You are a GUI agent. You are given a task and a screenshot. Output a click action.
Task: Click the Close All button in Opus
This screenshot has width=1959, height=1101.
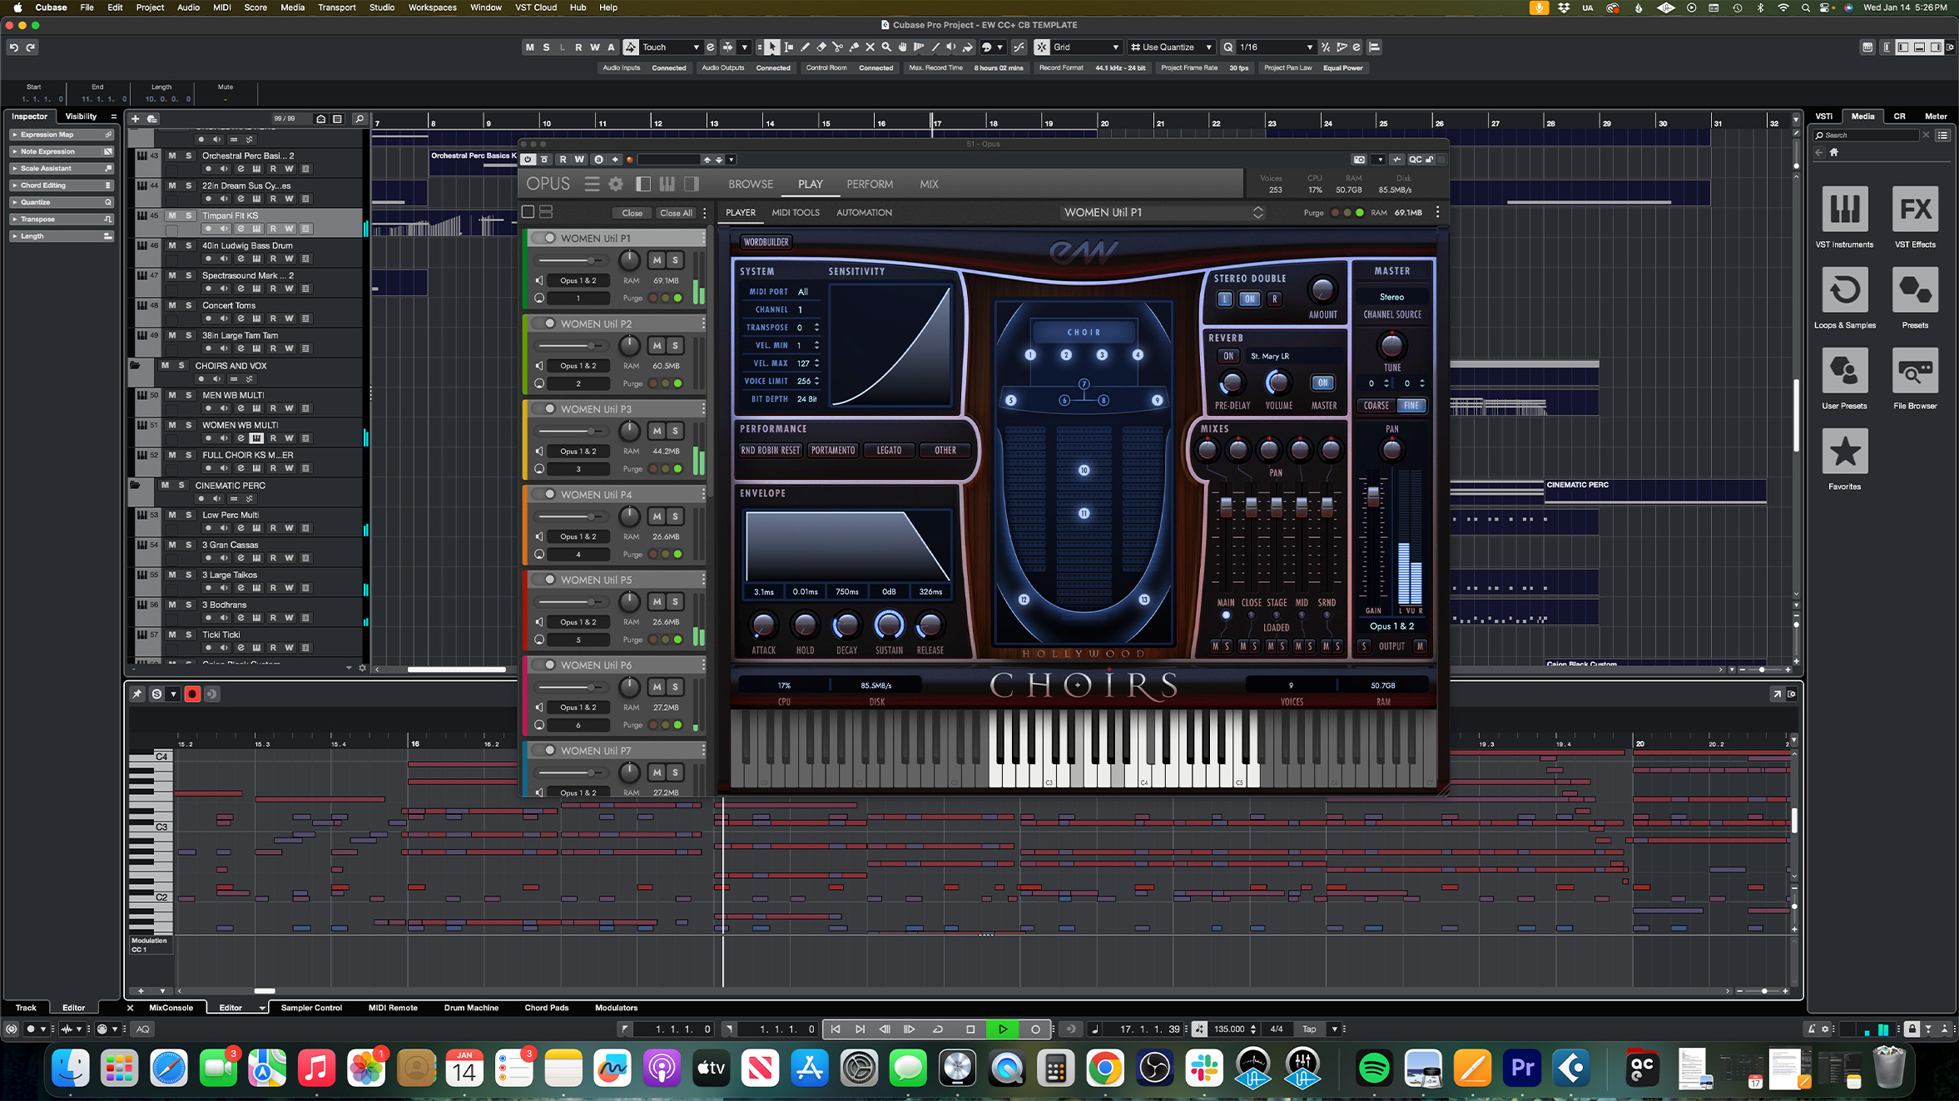click(676, 213)
